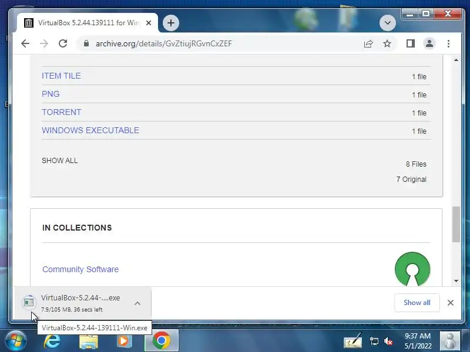Open Windows Media Player from taskbar
This screenshot has width=470, height=352.
click(125, 341)
